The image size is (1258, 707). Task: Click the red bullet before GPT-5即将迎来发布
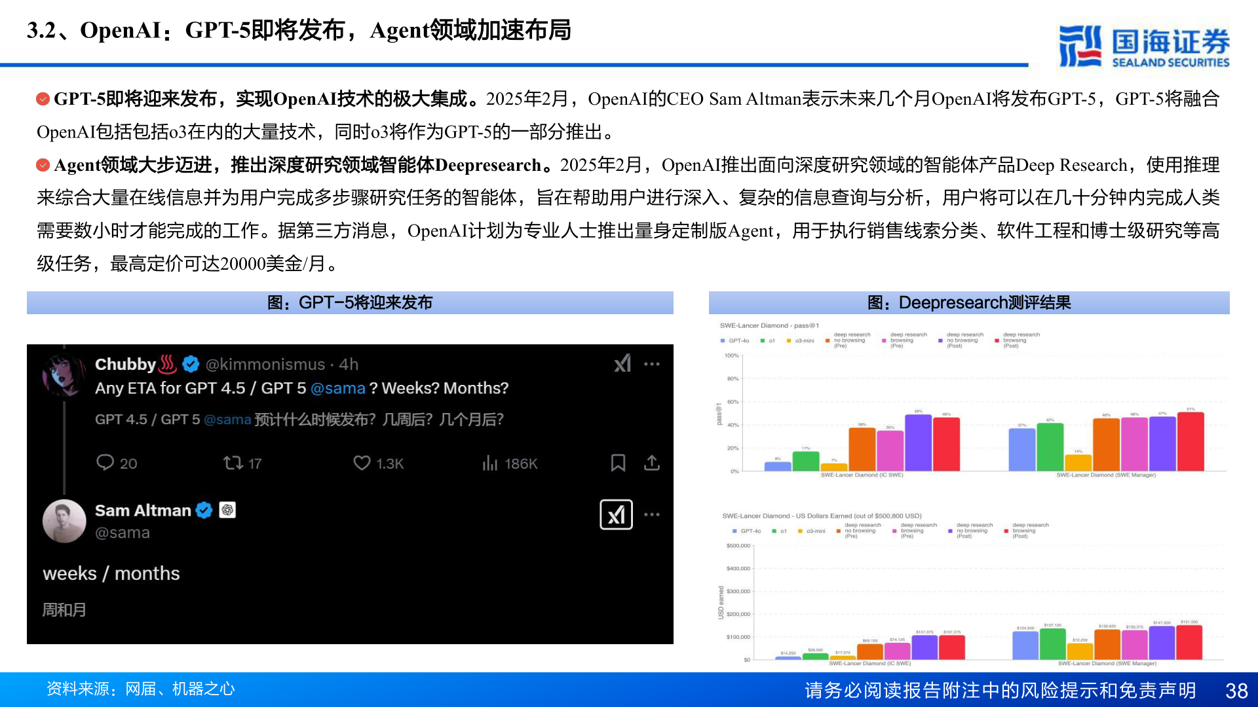pyautogui.click(x=43, y=99)
